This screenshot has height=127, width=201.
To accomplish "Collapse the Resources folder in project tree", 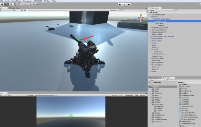I will pyautogui.click(x=151, y=104).
